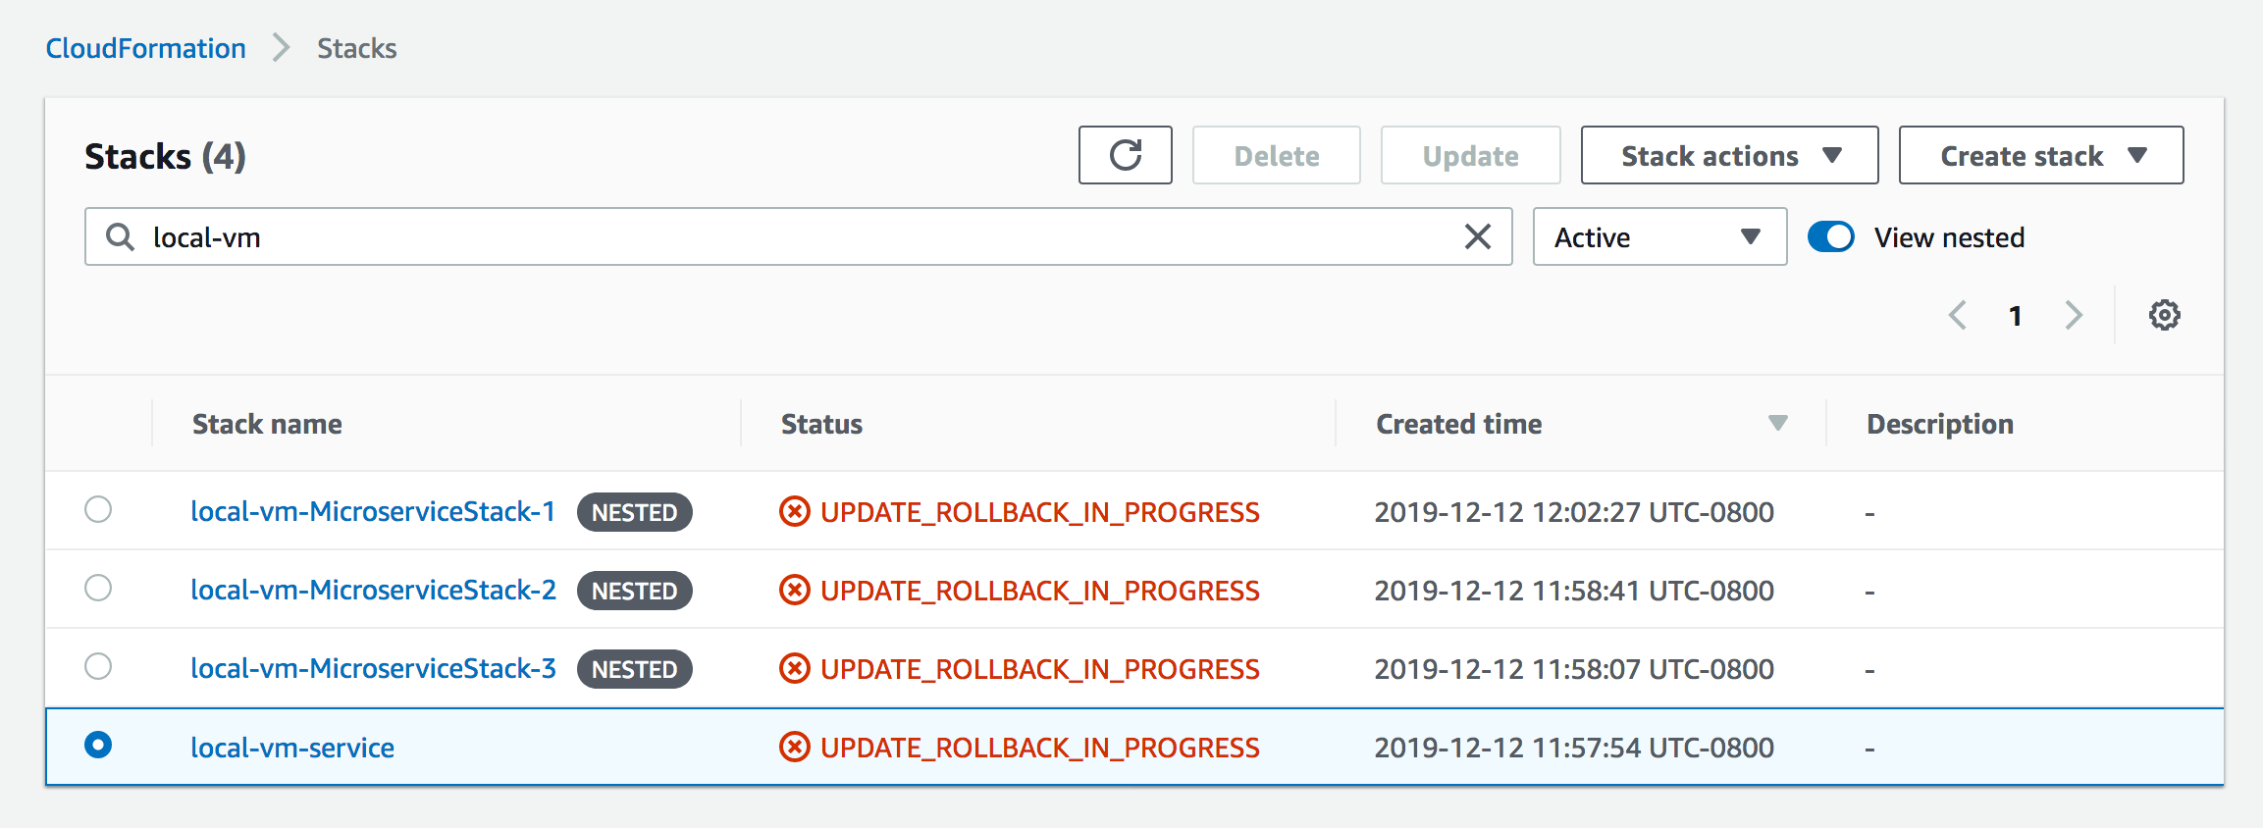The image size is (2263, 828).
Task: Select the local-vm-MicroserviceStack-1 radio button
Action: [x=97, y=510]
